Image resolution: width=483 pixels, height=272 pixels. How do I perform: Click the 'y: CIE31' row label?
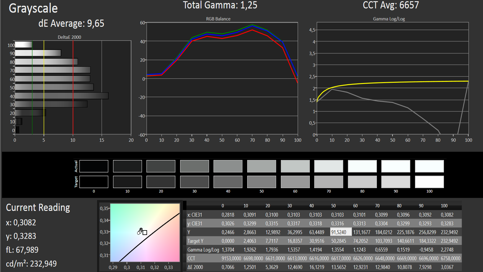point(195,224)
